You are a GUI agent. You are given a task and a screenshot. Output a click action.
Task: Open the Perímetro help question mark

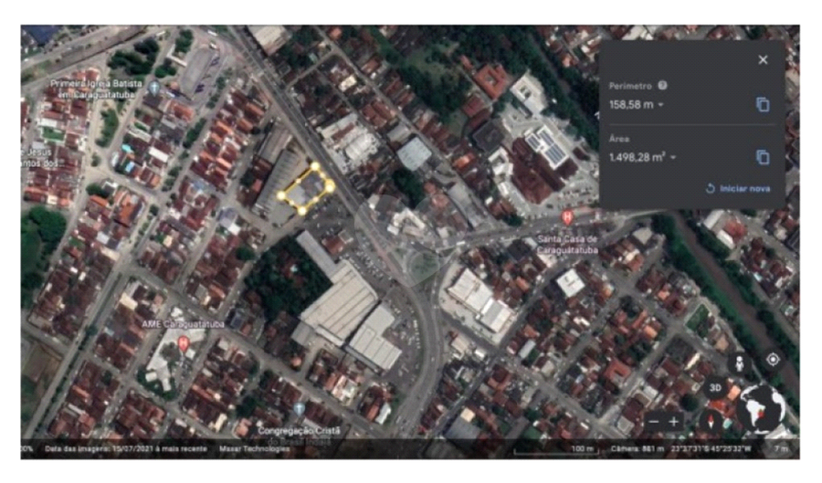click(x=662, y=86)
